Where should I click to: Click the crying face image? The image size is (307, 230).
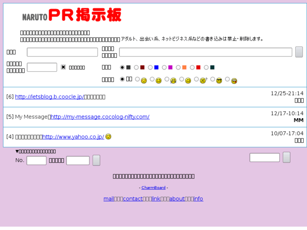pos(173,81)
